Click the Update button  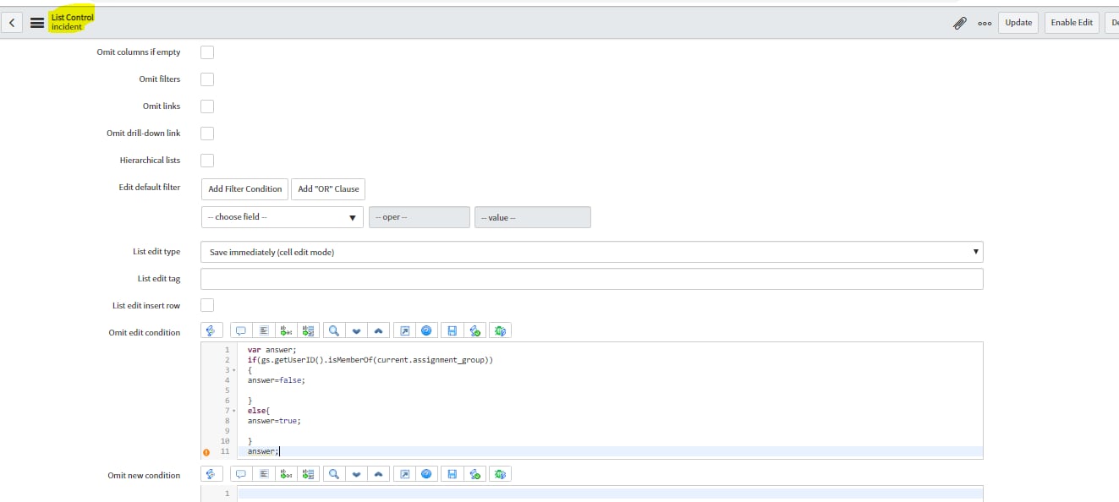(1018, 23)
